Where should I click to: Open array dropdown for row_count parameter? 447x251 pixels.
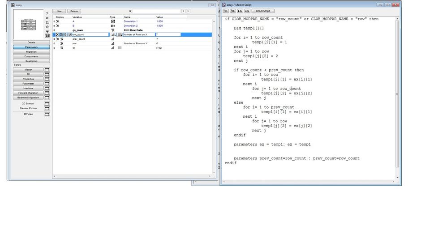pyautogui.click(x=120, y=34)
